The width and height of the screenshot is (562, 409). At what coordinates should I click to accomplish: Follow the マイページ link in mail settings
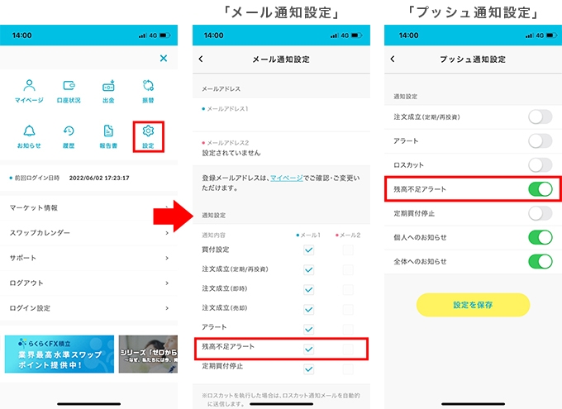[286, 178]
